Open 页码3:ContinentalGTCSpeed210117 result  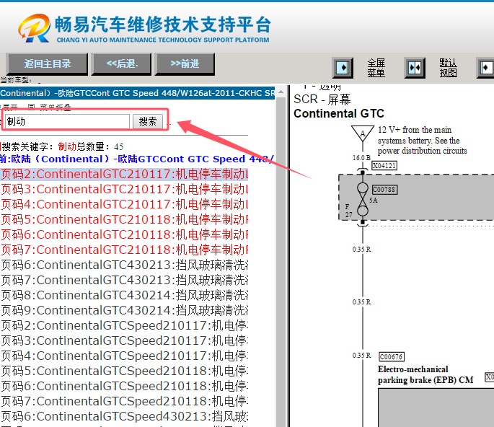coord(125,340)
